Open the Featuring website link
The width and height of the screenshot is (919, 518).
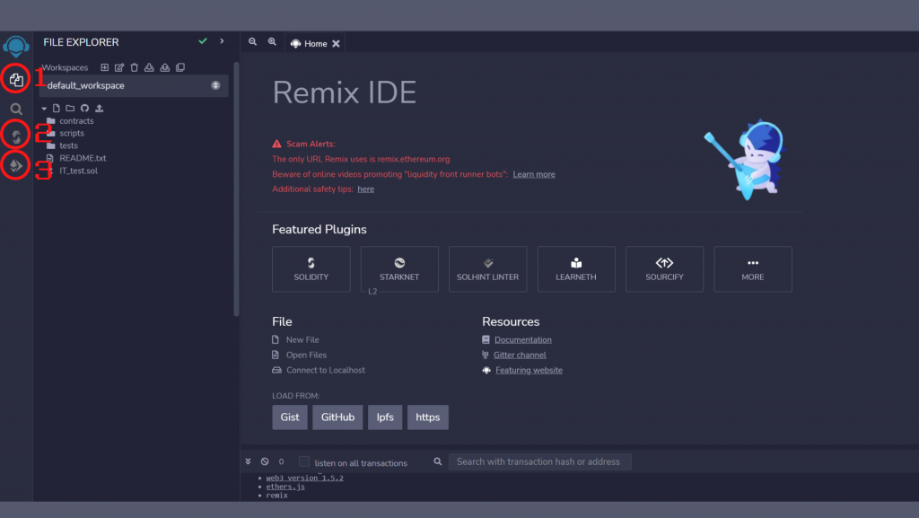[529, 371]
